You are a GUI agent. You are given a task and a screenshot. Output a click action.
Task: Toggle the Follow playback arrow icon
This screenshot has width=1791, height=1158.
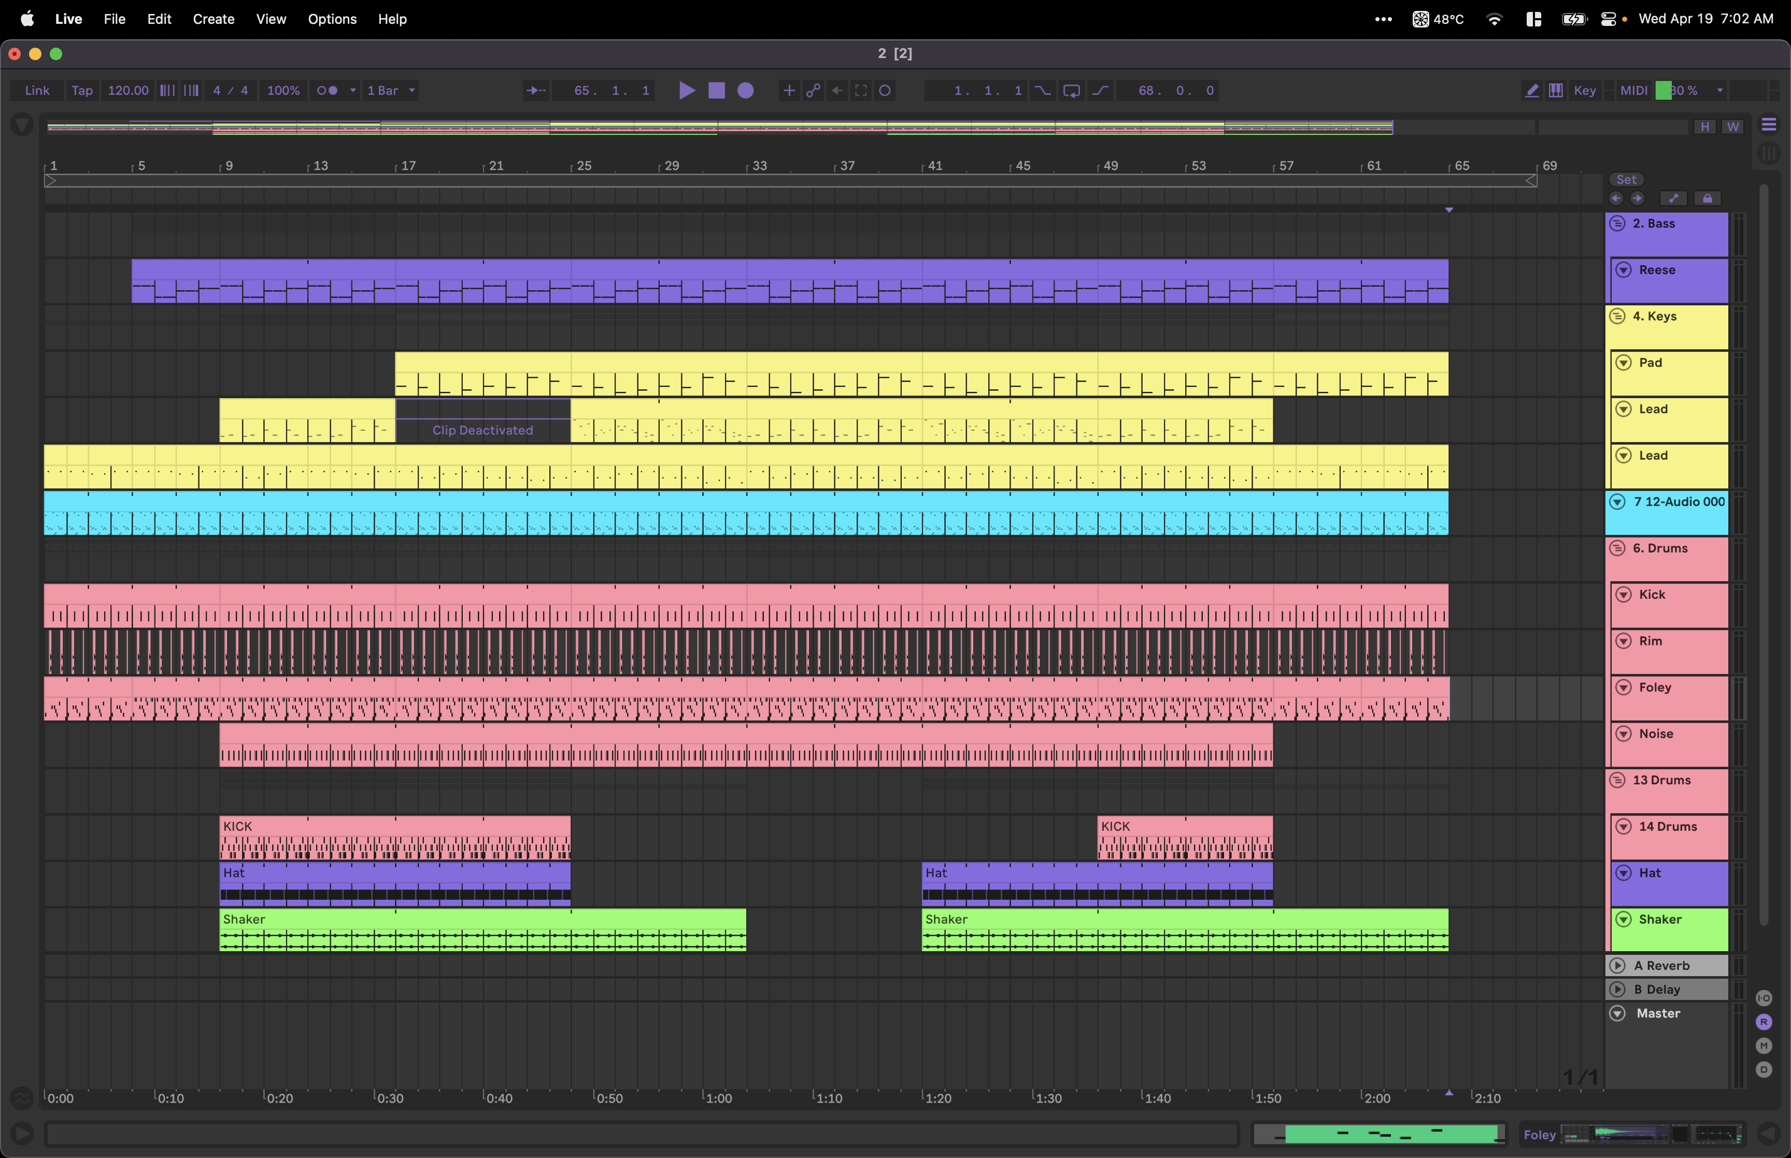pyautogui.click(x=536, y=90)
